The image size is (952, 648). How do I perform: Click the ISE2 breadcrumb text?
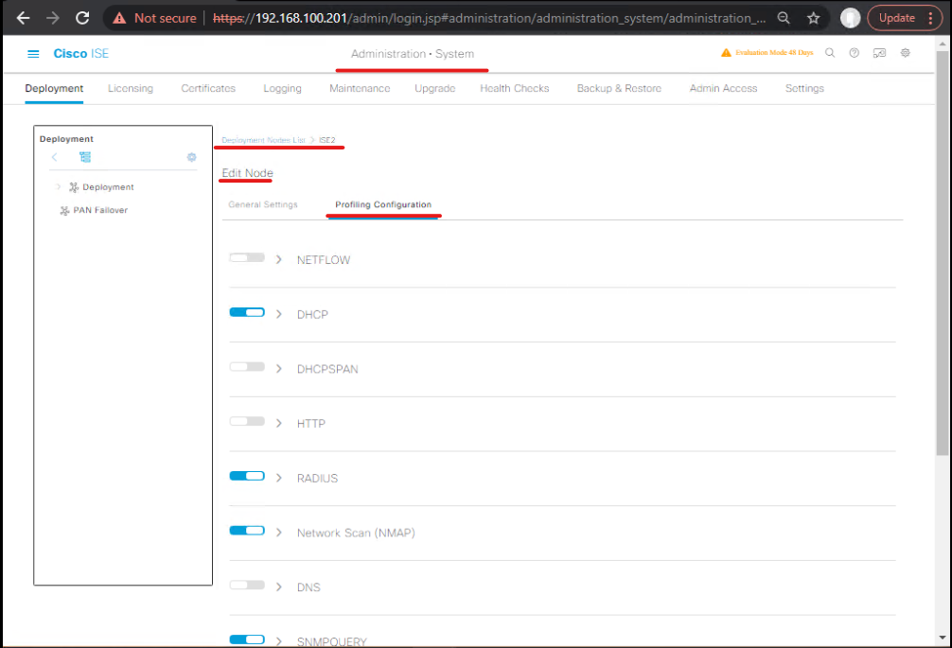327,140
